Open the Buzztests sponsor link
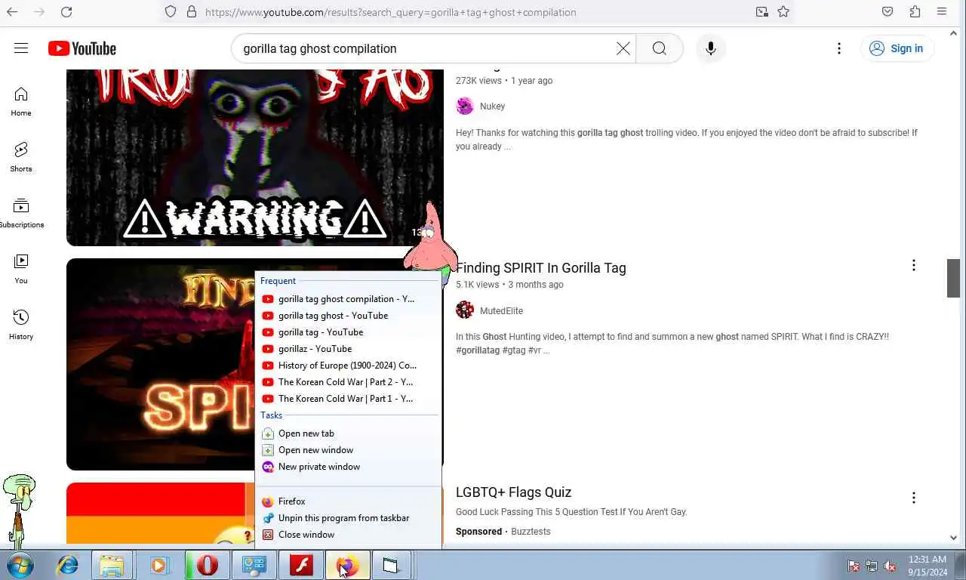966x580 pixels. point(531,532)
